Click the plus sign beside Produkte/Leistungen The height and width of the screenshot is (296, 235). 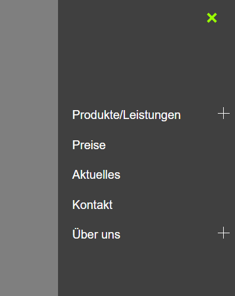point(224,114)
